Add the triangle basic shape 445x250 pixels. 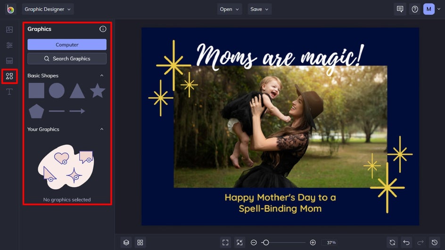pyautogui.click(x=77, y=91)
